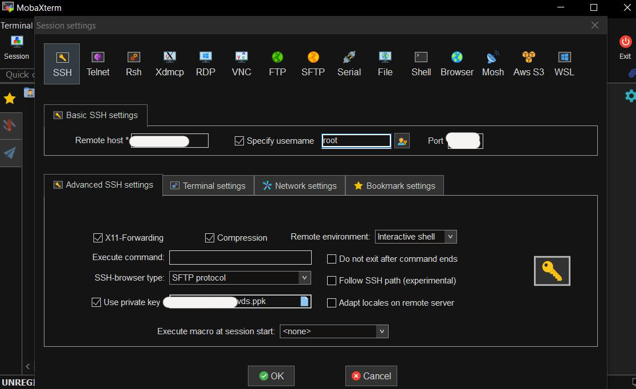Select the SSH session type
This screenshot has height=389, width=636.
click(x=62, y=64)
